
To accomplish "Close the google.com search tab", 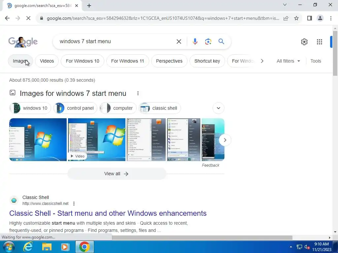I will pyautogui.click(x=77, y=6).
